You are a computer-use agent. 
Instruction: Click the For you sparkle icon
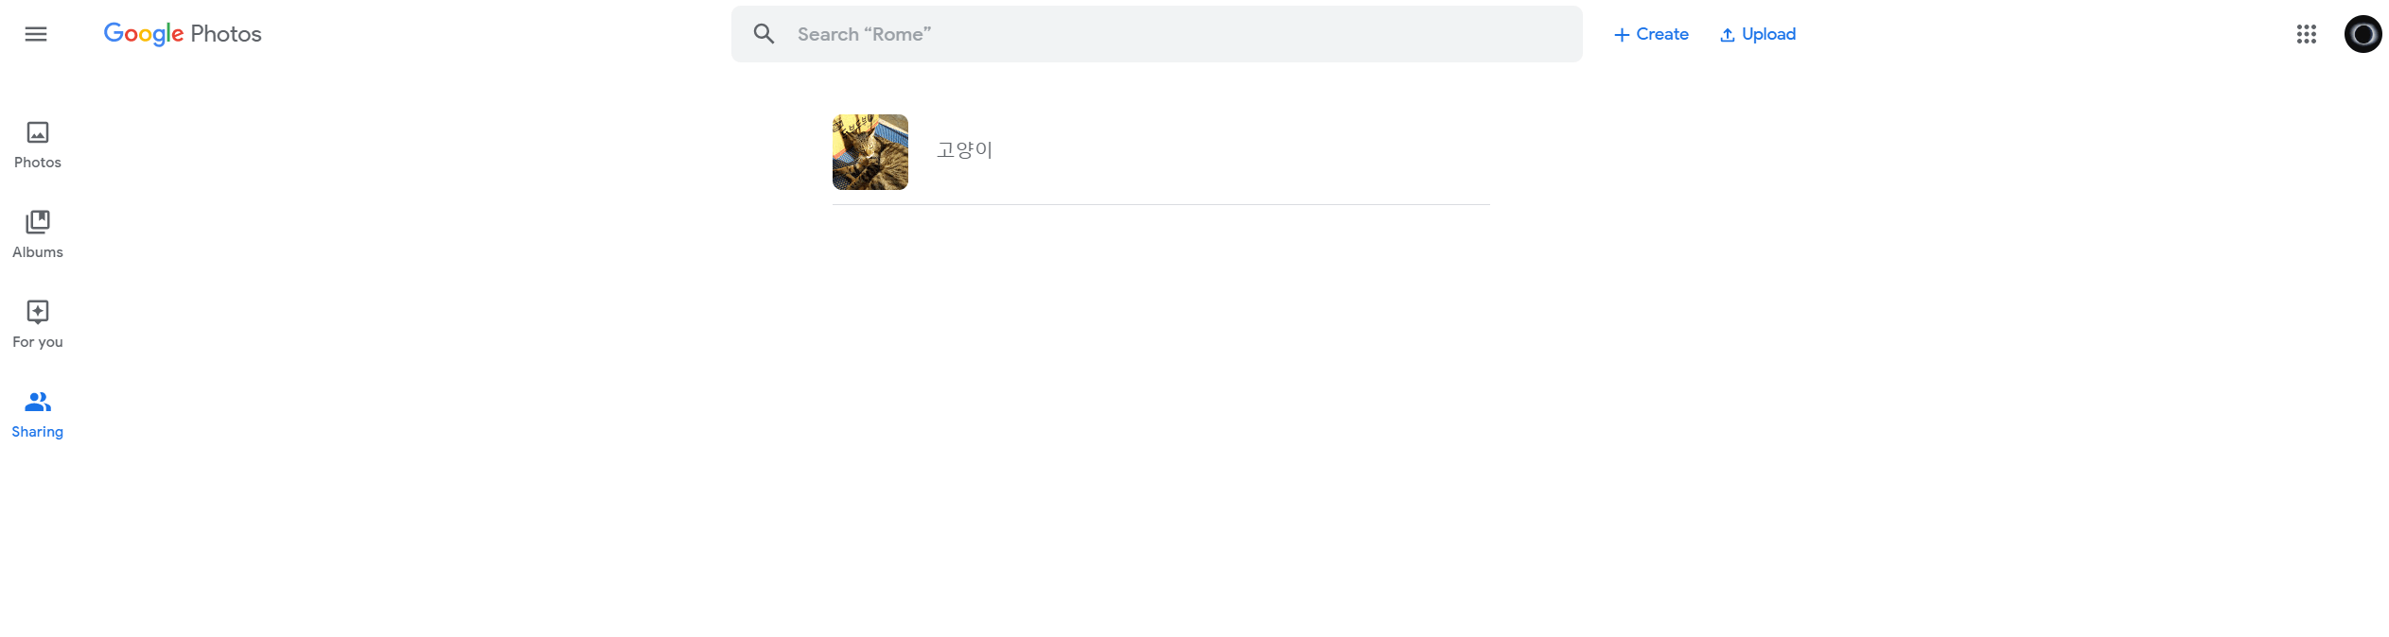[38, 312]
